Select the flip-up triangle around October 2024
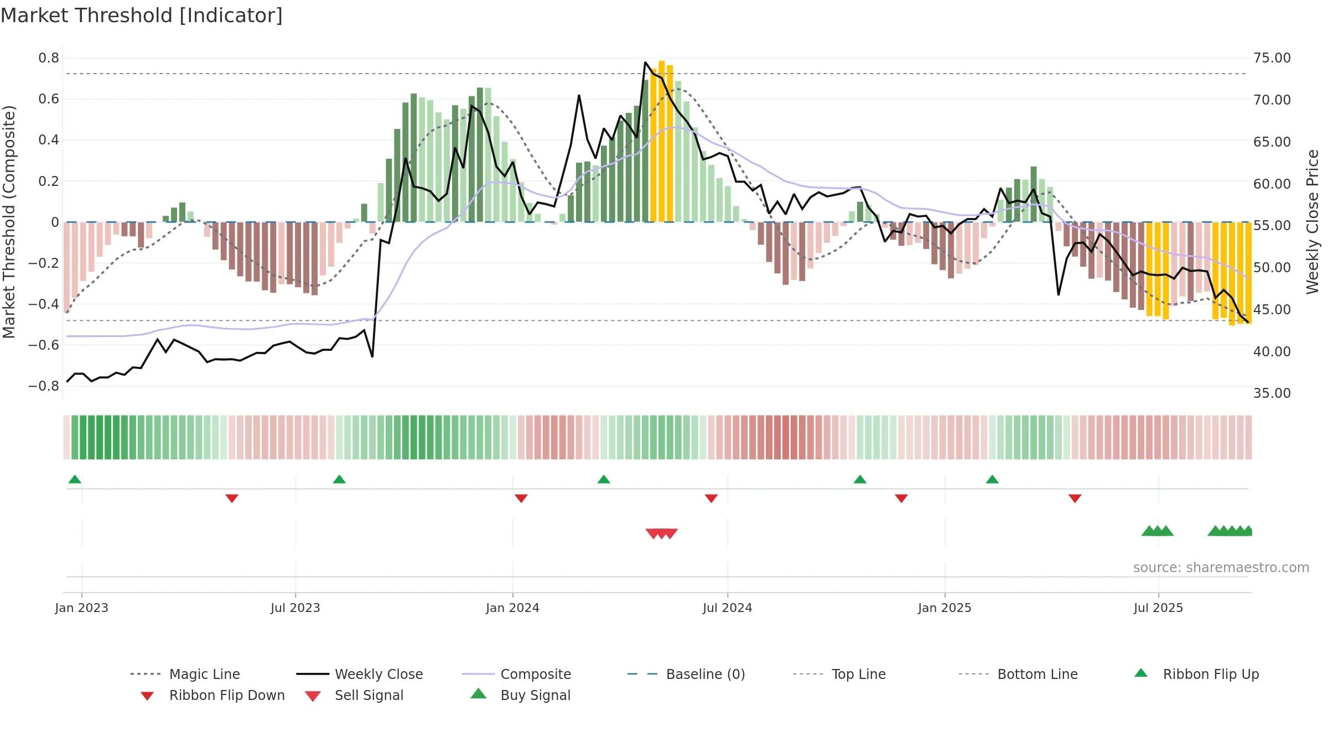Screen dimensions: 1328x747 click(x=860, y=479)
